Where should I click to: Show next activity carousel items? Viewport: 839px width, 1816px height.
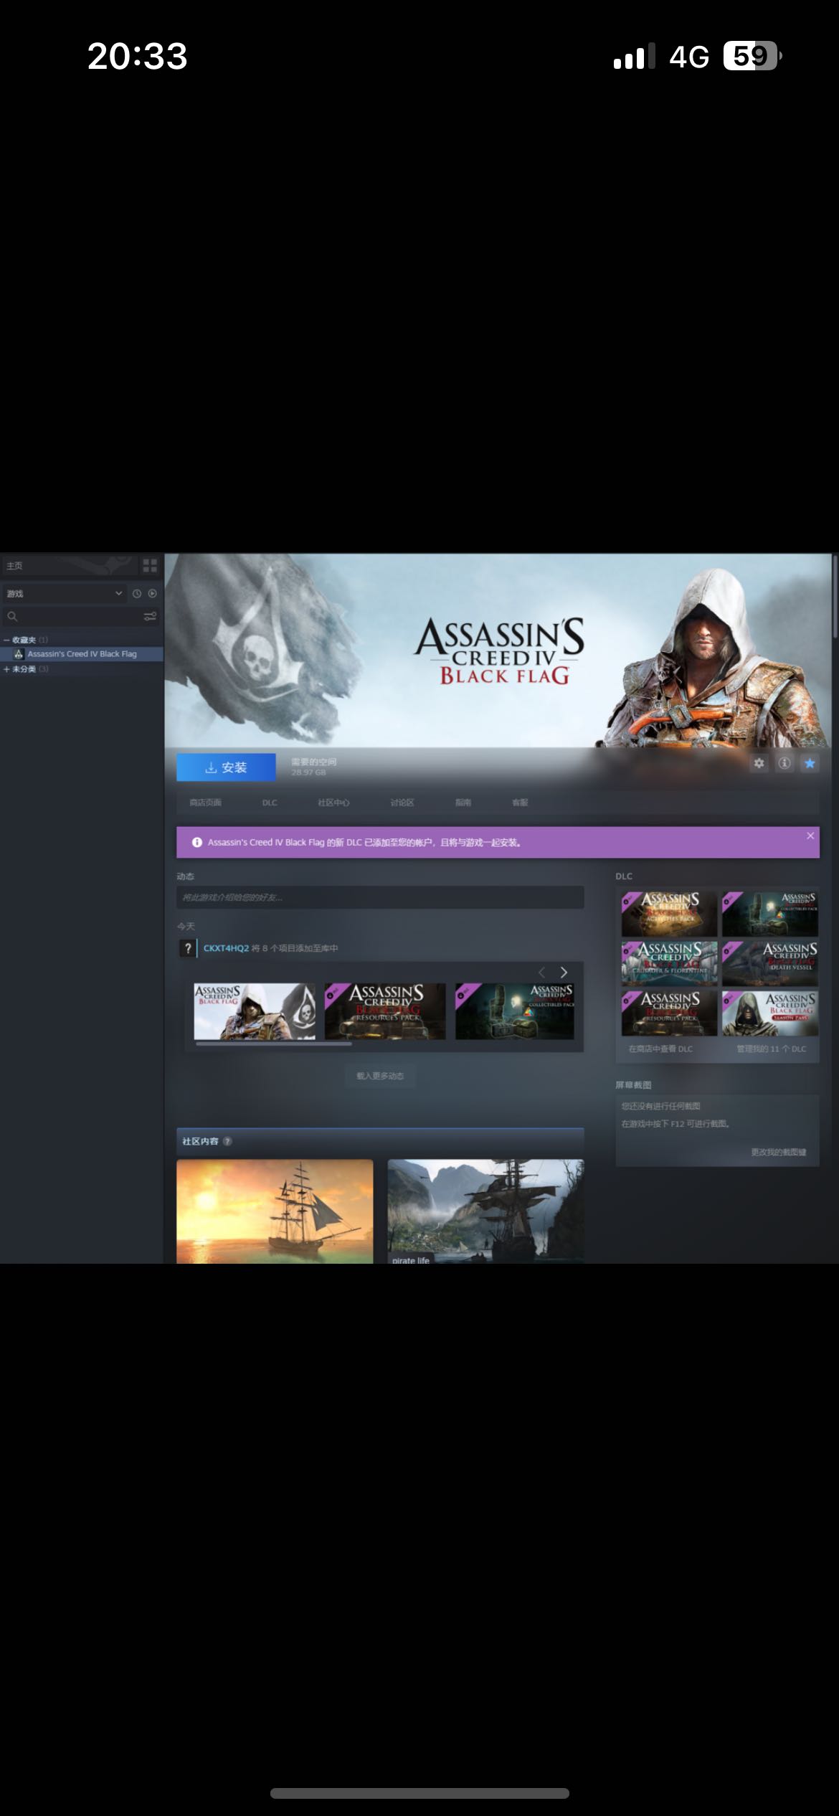tap(564, 973)
